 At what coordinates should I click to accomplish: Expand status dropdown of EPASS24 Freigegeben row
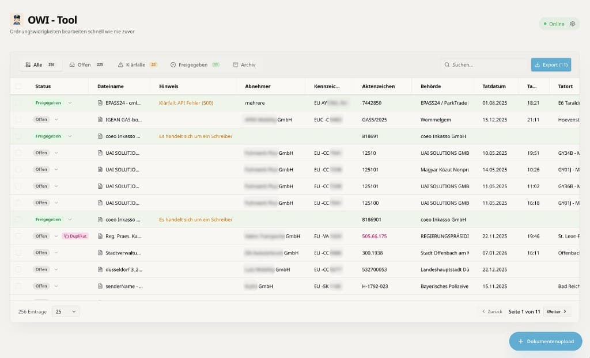pyautogui.click(x=70, y=103)
